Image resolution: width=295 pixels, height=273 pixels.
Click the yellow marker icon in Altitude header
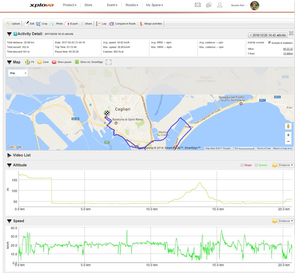point(274,165)
